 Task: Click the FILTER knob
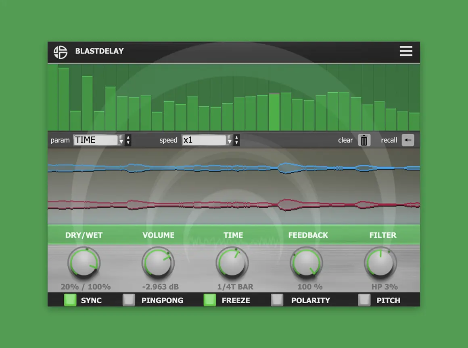point(380,263)
